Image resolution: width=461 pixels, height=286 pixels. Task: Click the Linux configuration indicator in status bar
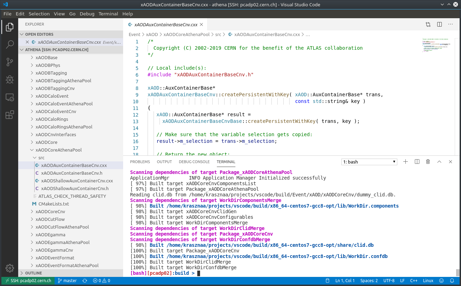tap(428, 281)
